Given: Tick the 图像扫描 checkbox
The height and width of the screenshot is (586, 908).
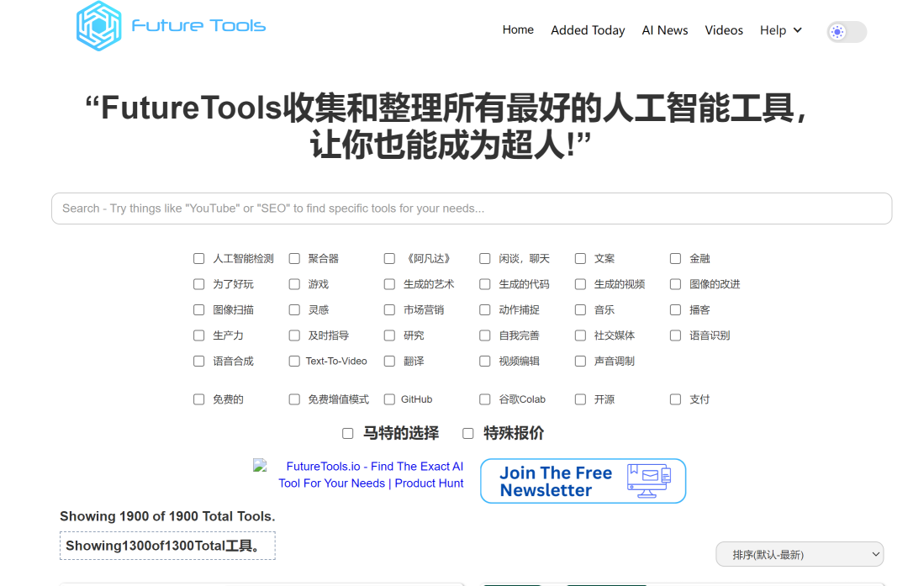Looking at the screenshot, I should click(198, 309).
